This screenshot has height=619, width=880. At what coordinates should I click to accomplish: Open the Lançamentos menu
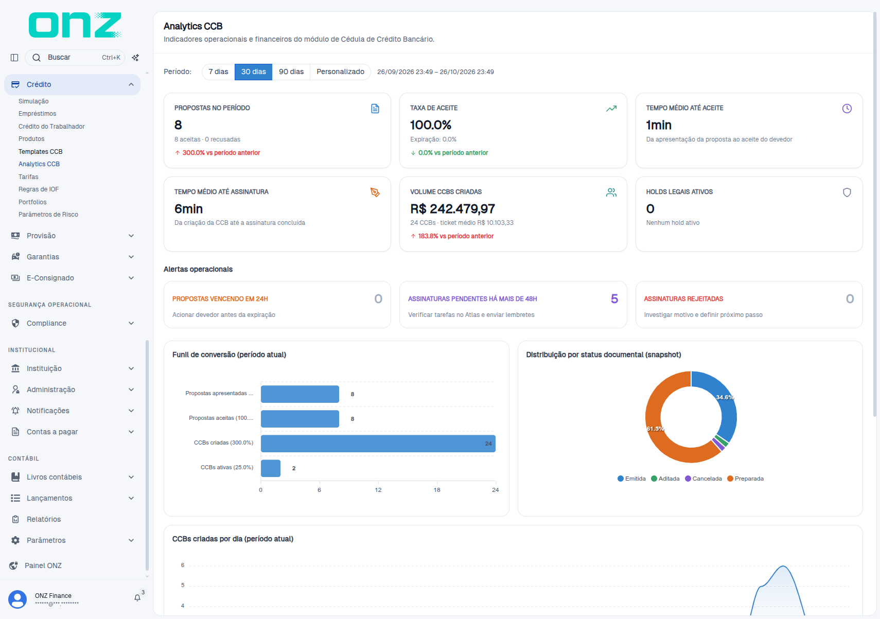73,498
